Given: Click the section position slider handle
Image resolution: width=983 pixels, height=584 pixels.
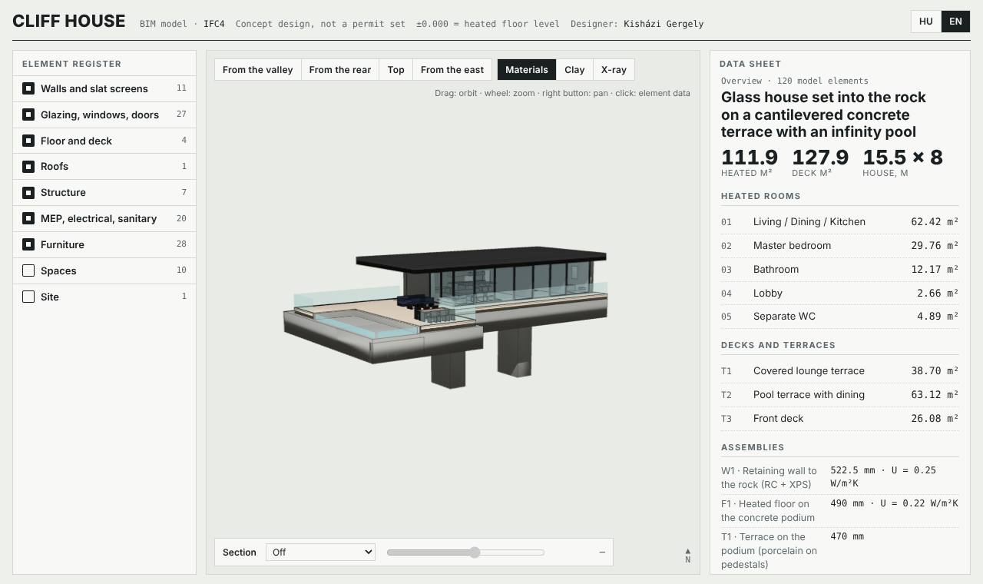Looking at the screenshot, I should pos(475,552).
